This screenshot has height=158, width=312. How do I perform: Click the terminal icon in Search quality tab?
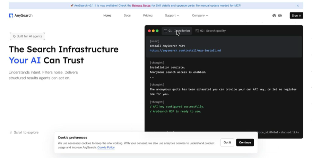(197, 31)
